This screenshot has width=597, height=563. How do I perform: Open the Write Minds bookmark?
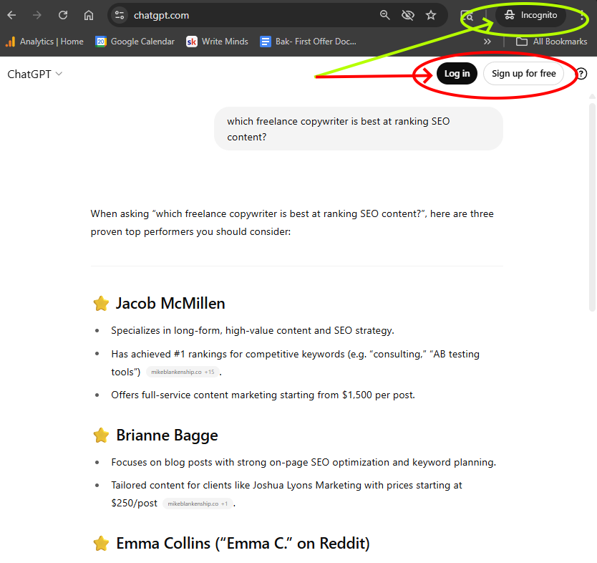pos(218,42)
